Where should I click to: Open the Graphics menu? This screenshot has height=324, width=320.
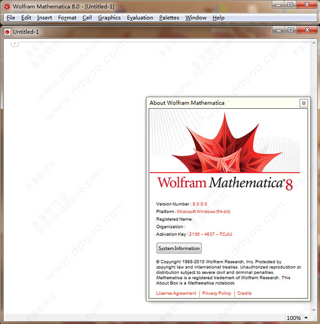109,18
